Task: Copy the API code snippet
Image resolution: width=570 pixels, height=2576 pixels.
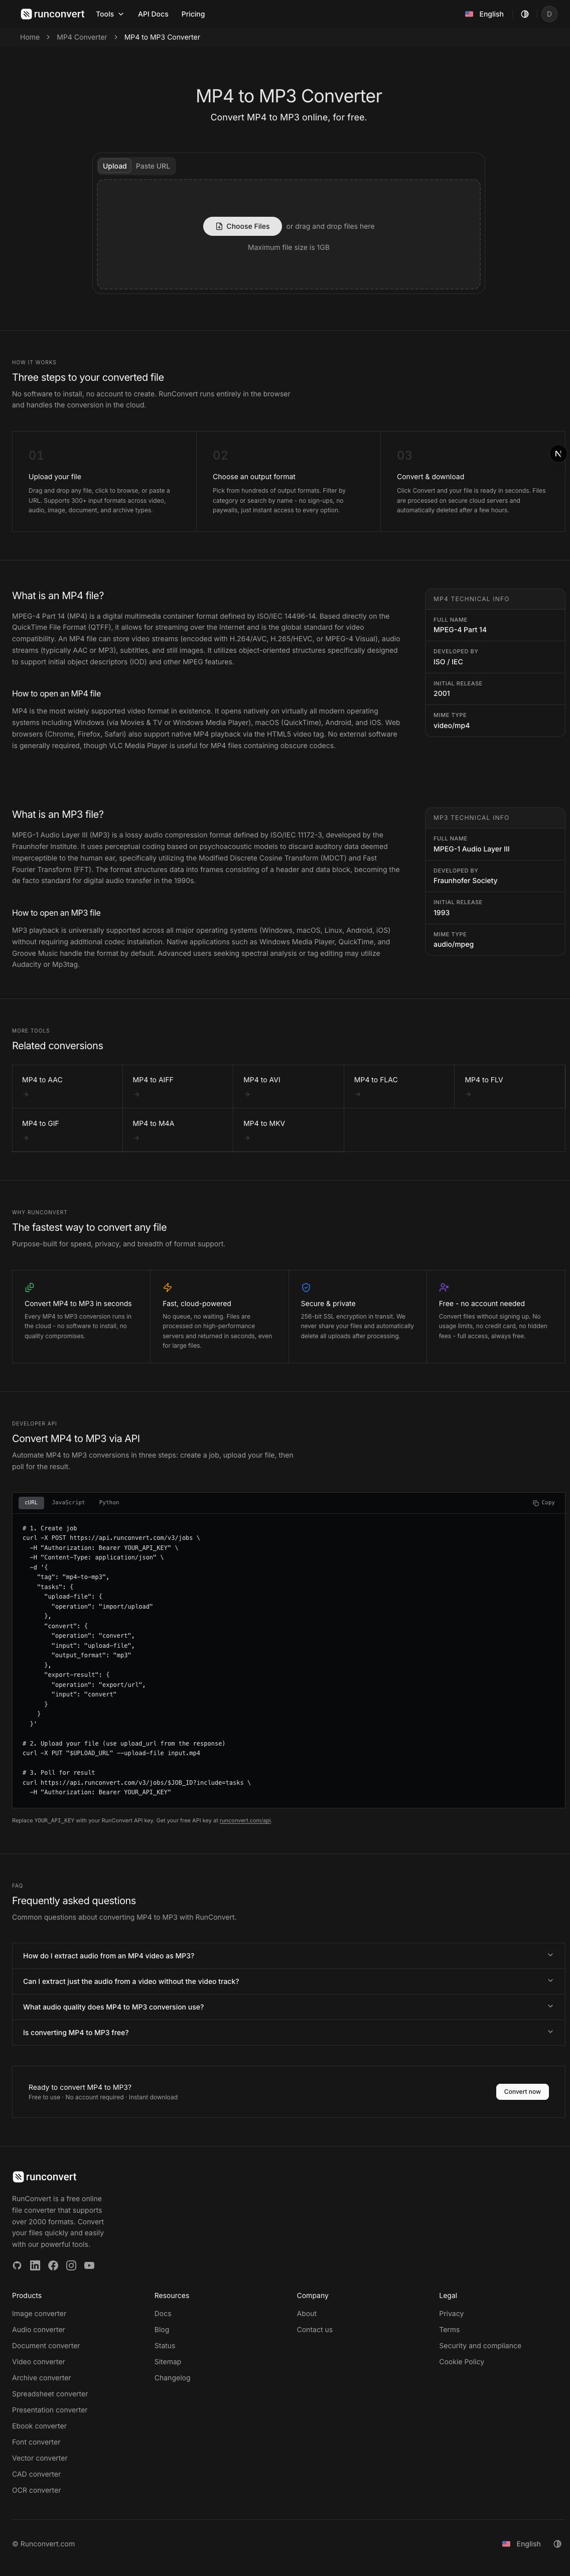Action: pos(544,1503)
